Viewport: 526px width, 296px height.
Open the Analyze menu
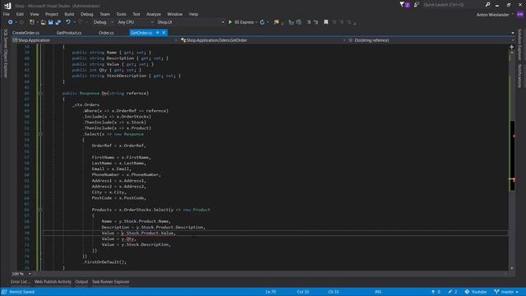[x=154, y=14]
